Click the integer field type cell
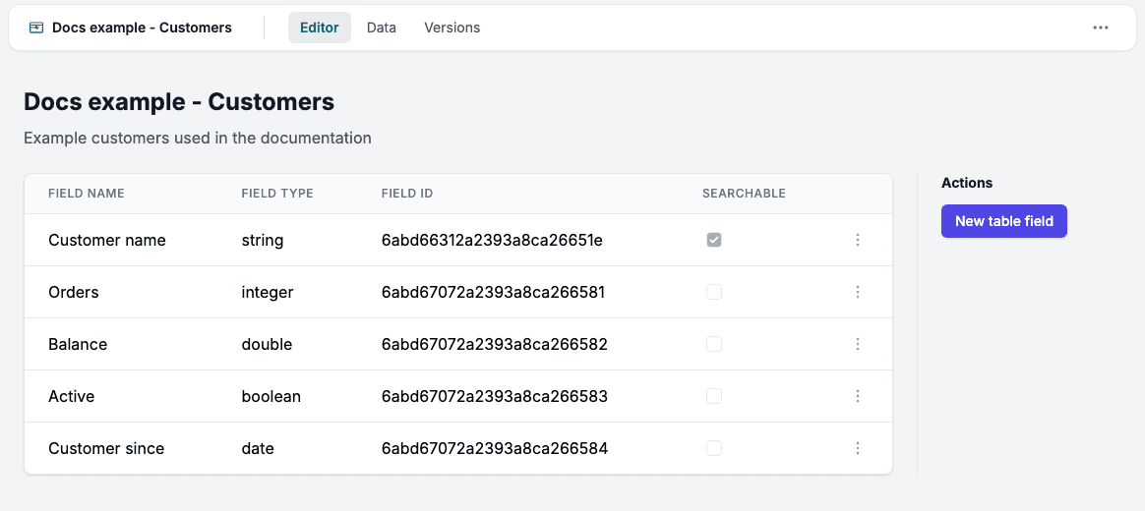This screenshot has height=511, width=1145. point(268,293)
